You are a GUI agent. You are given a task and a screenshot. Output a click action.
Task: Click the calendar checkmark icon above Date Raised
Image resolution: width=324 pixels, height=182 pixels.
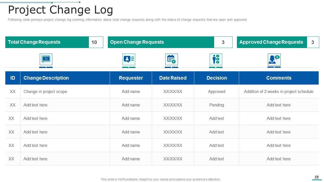pos(171,59)
